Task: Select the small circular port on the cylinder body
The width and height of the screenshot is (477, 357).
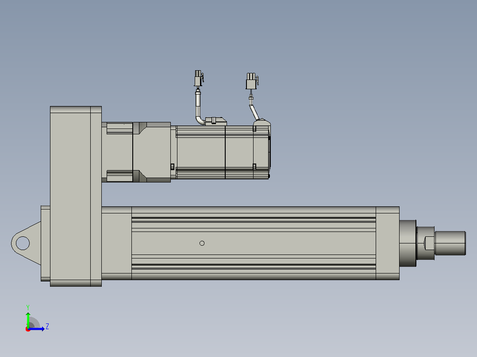Action: coord(202,243)
